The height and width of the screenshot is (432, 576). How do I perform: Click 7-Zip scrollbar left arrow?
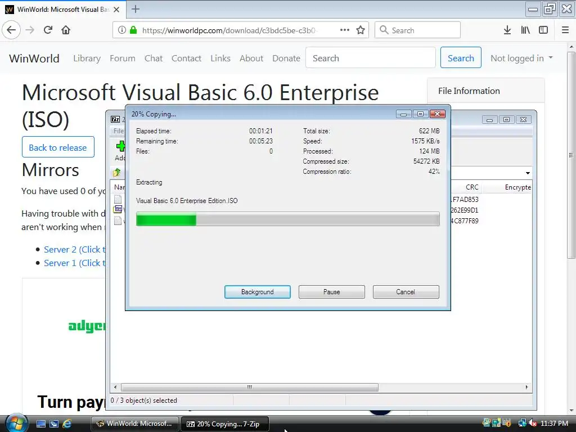(x=115, y=387)
